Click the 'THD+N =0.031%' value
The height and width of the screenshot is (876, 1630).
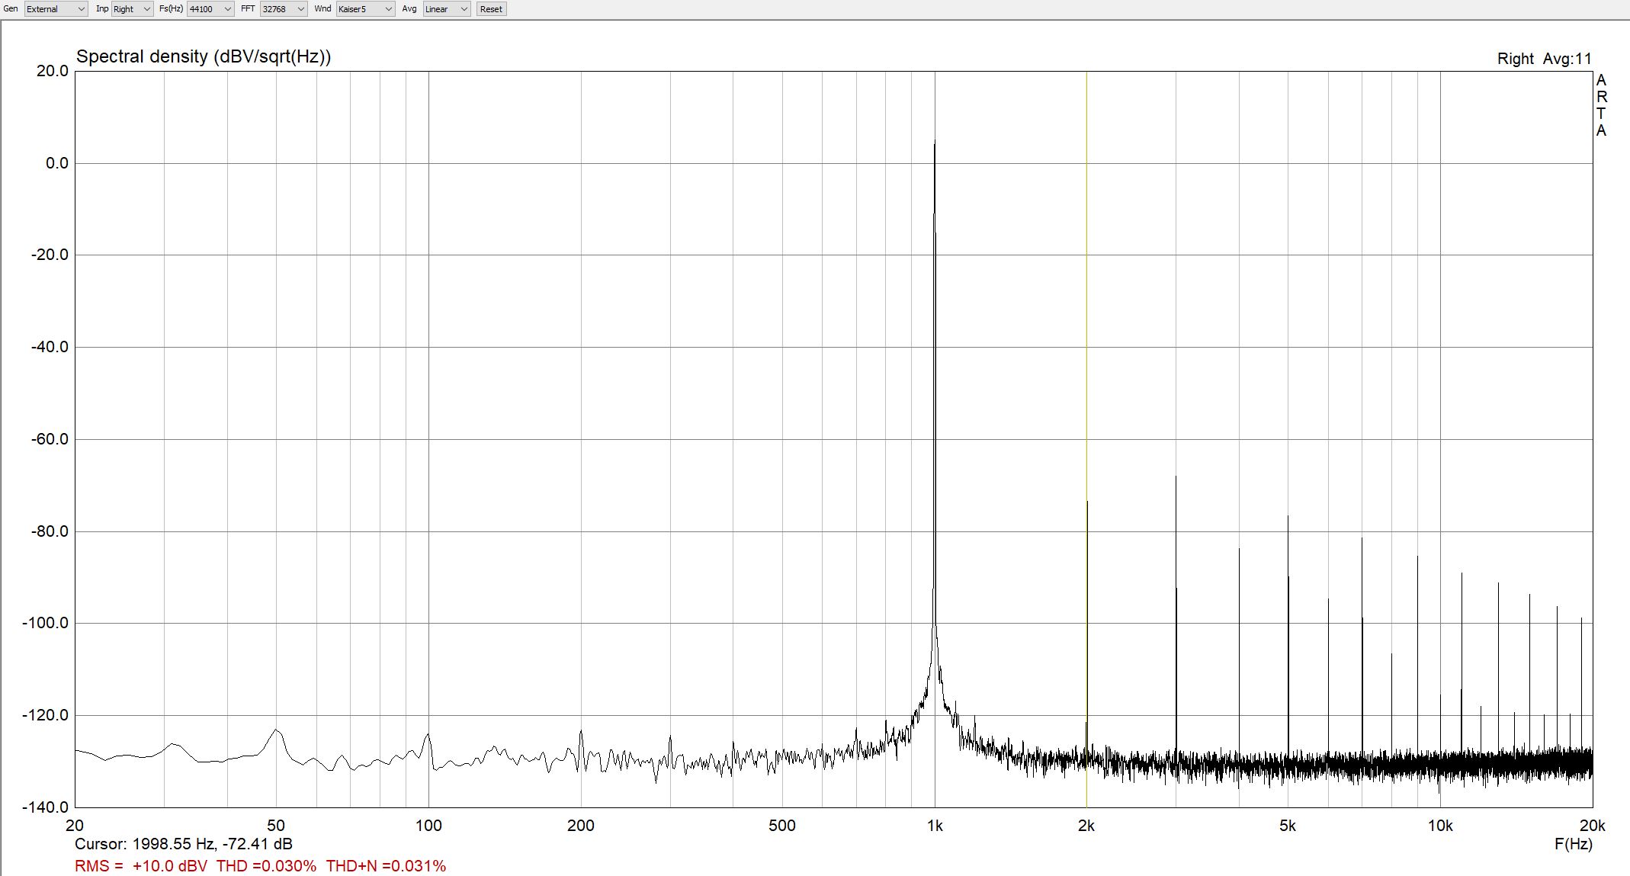coord(386,866)
